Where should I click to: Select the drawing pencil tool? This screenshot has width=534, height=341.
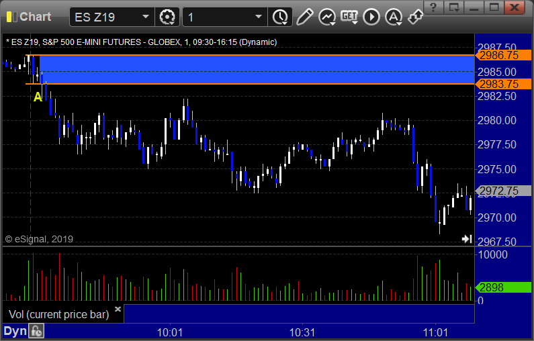[304, 17]
